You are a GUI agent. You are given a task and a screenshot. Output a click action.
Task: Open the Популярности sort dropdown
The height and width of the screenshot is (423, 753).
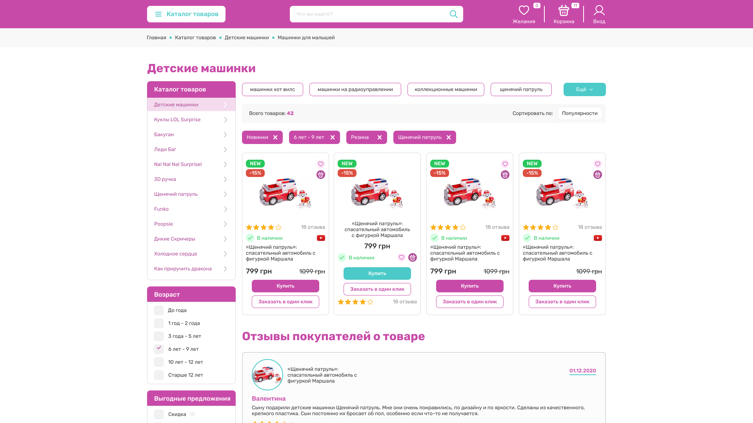coord(579,113)
